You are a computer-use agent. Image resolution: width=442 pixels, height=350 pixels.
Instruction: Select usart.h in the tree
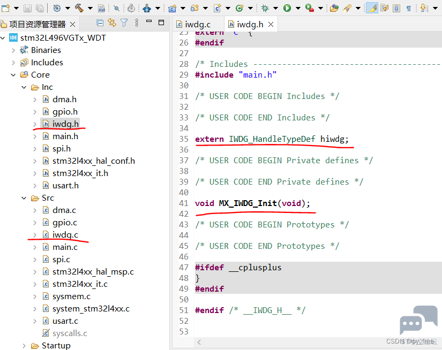65,186
